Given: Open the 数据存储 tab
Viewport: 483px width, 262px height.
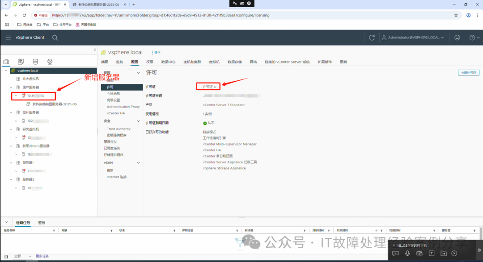Looking at the screenshot, I should 235,62.
